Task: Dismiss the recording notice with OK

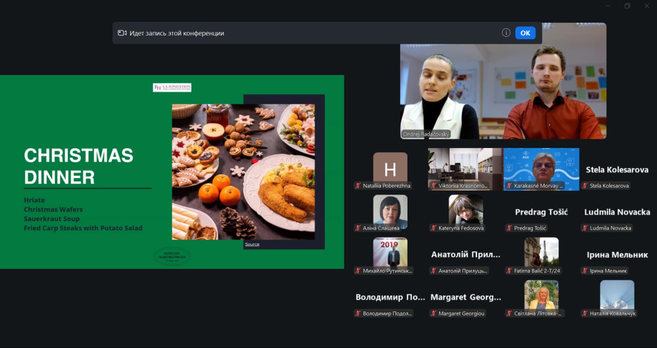Action: click(x=525, y=33)
